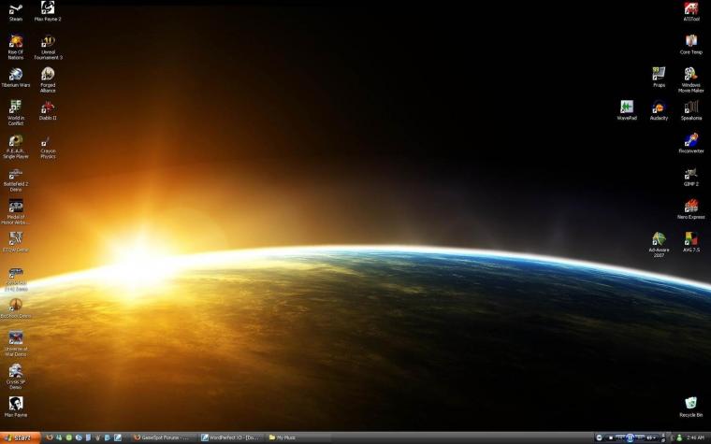Click the Battlefield 2 Demo icon
711x444 pixels.
coord(15,179)
